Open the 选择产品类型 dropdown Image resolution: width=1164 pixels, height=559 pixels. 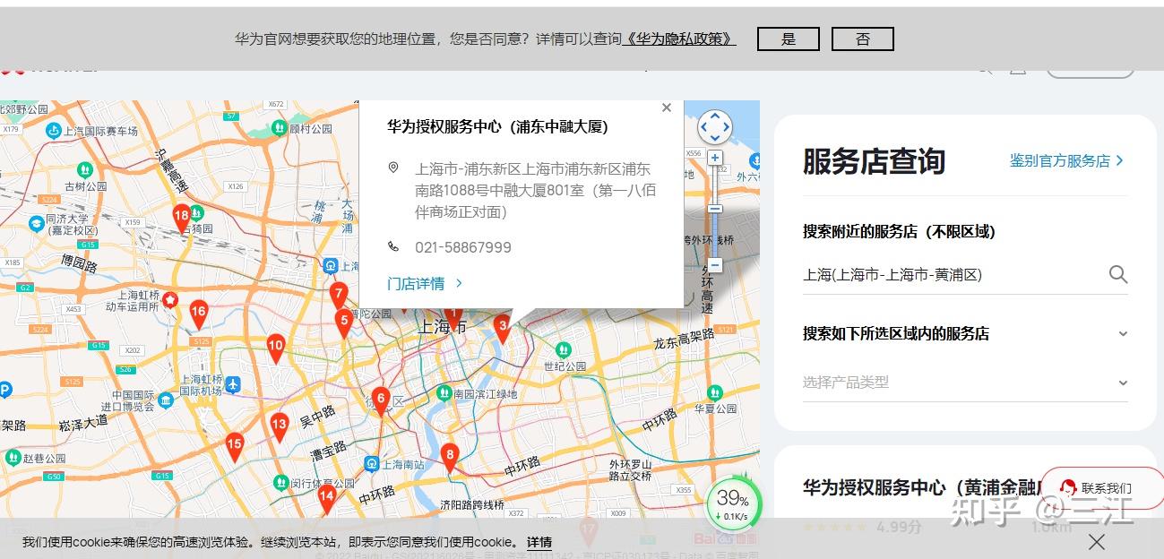(x=965, y=383)
